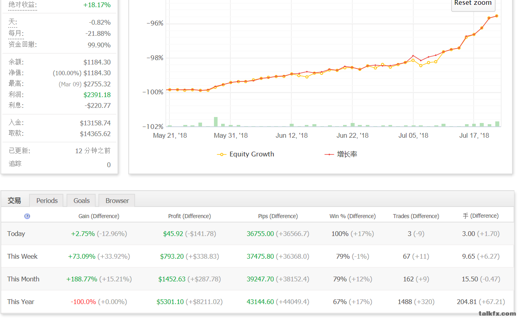
Task: Click the last data point on the growth chart
Action: [496, 16]
